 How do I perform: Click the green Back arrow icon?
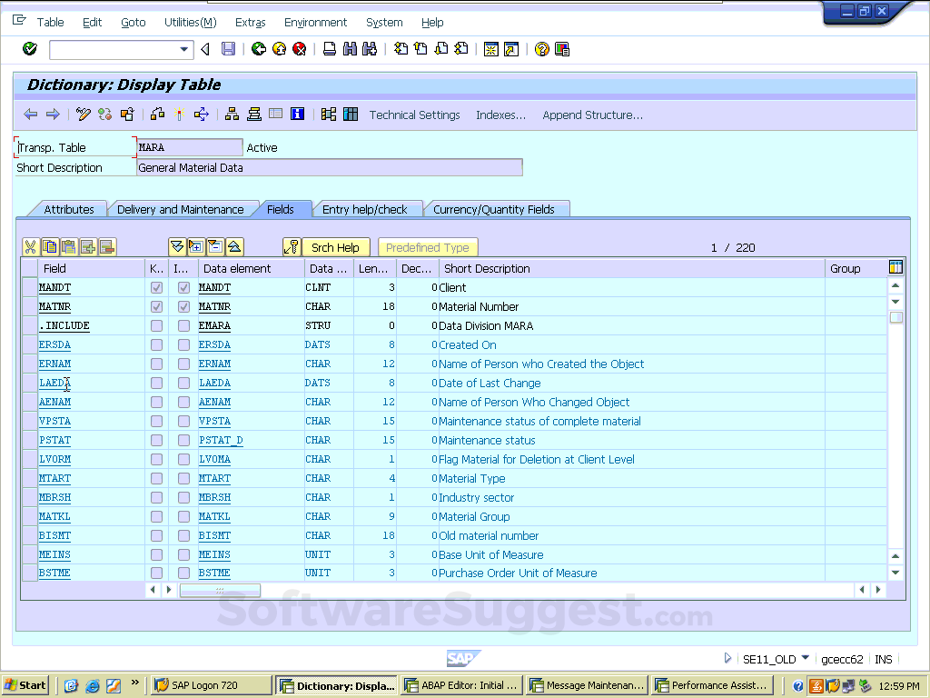(259, 49)
